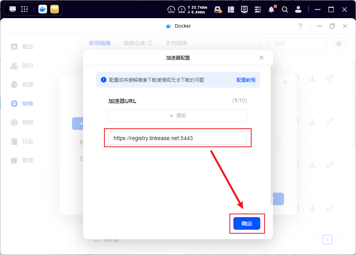Image resolution: width=356 pixels, height=255 pixels.
Task: Click the network speed readout 22.7KB/s
Action: click(199, 7)
